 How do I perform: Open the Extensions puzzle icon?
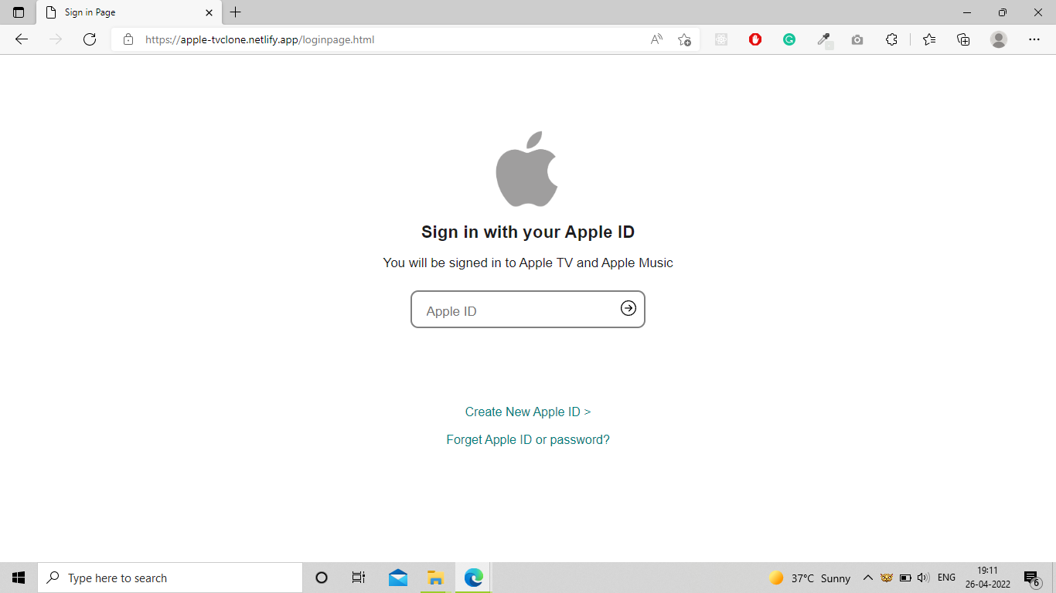[891, 39]
